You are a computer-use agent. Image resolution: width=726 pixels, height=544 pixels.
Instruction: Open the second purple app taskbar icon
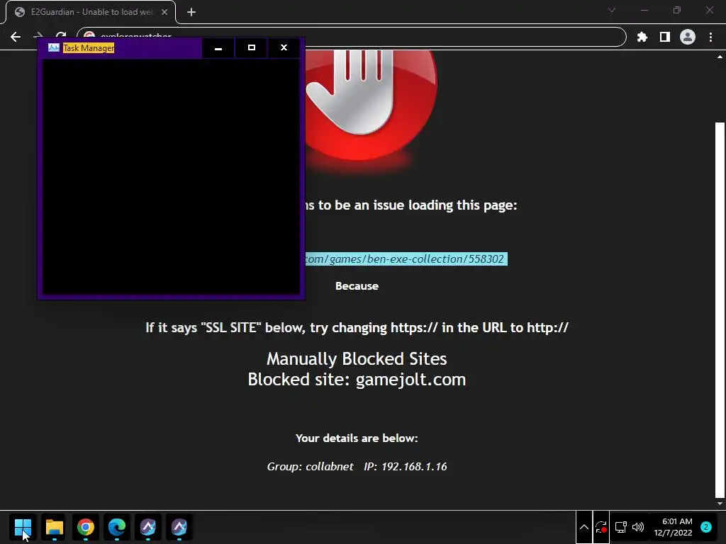179,527
